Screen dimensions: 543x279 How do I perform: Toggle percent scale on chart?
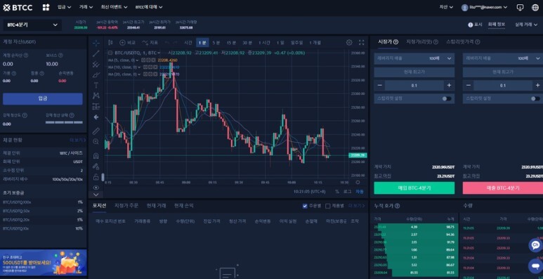coord(337,191)
